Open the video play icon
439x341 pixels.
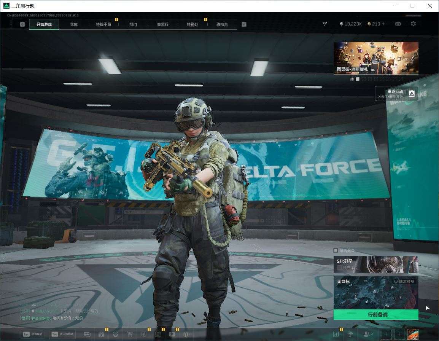(x=172, y=334)
